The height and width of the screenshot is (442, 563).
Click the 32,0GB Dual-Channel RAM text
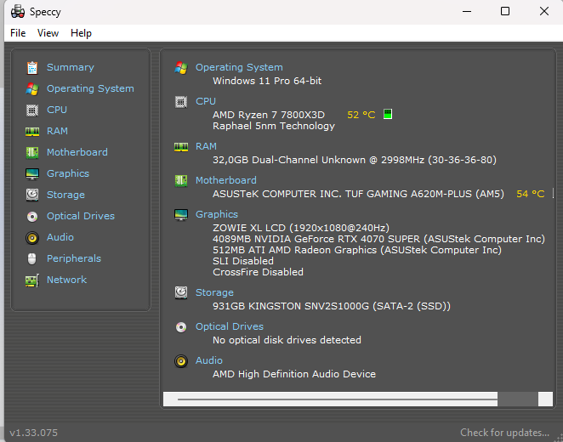355,160
